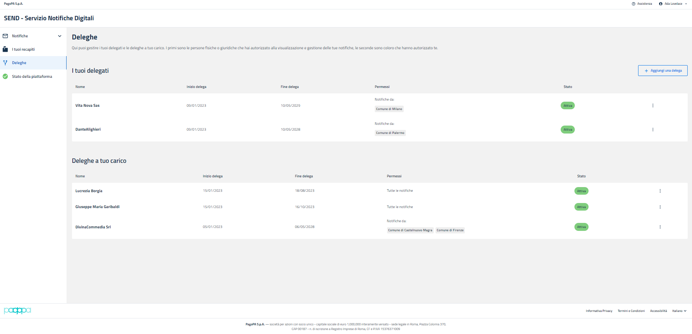Click the Comune di Milano permission chip

tap(389, 109)
